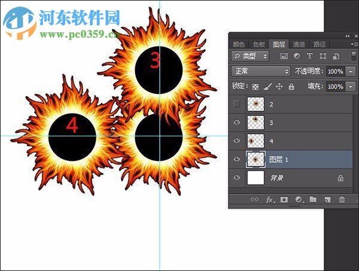Open the 正常 blend mode dropdown
The image size is (359, 271).
click(261, 71)
